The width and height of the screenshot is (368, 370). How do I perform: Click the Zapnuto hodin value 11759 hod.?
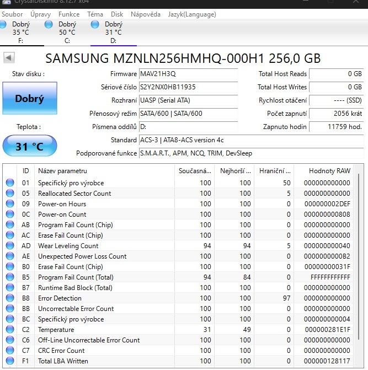[337, 127]
